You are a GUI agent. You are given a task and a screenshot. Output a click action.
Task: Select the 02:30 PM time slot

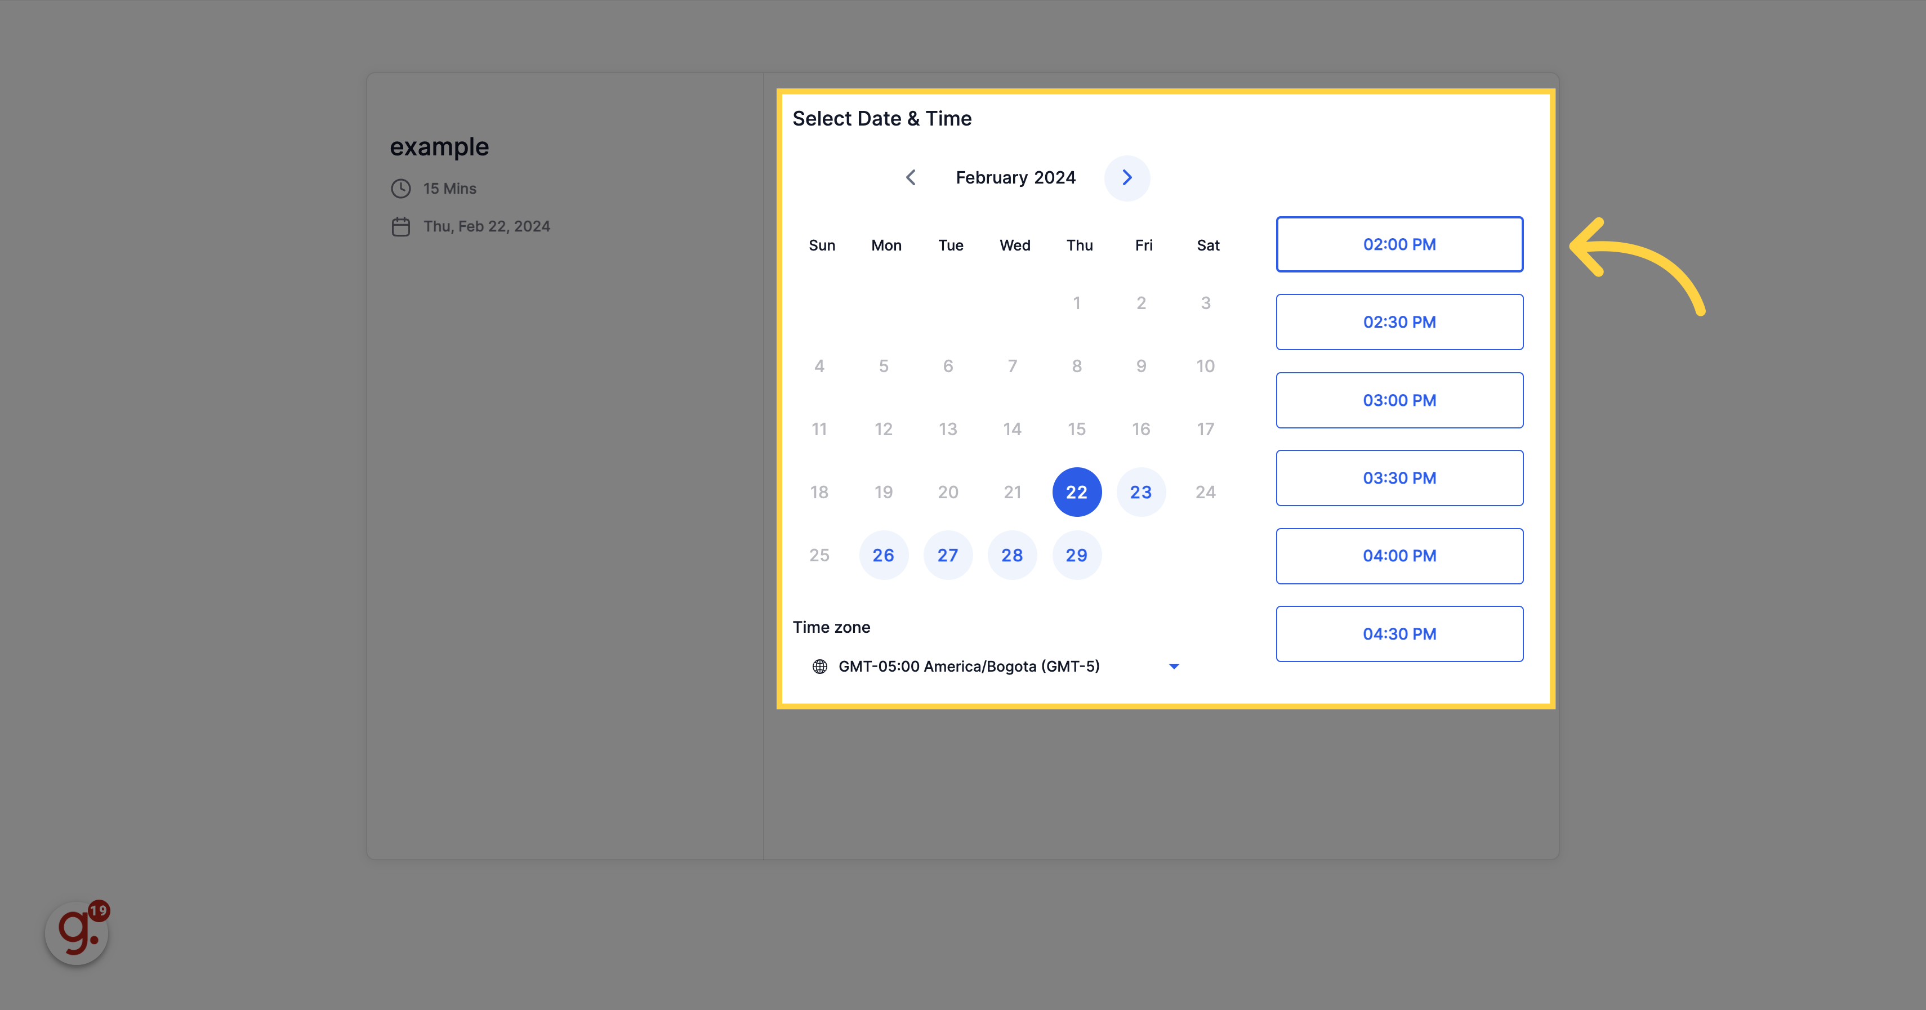coord(1399,322)
